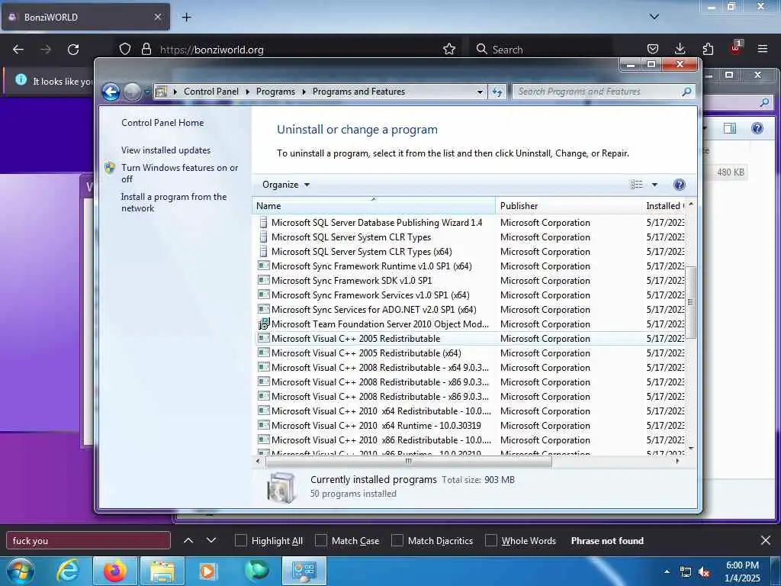Click the Programs and Features breadcrumb
This screenshot has height=586, width=781.
[358, 92]
